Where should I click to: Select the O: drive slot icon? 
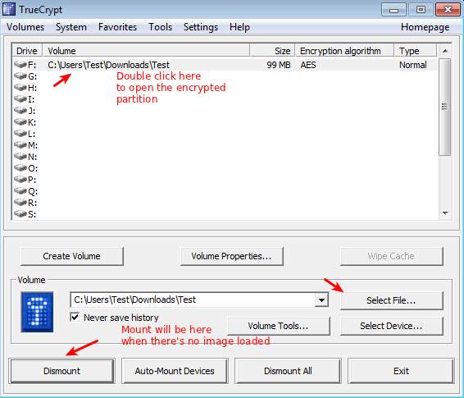coord(20,168)
